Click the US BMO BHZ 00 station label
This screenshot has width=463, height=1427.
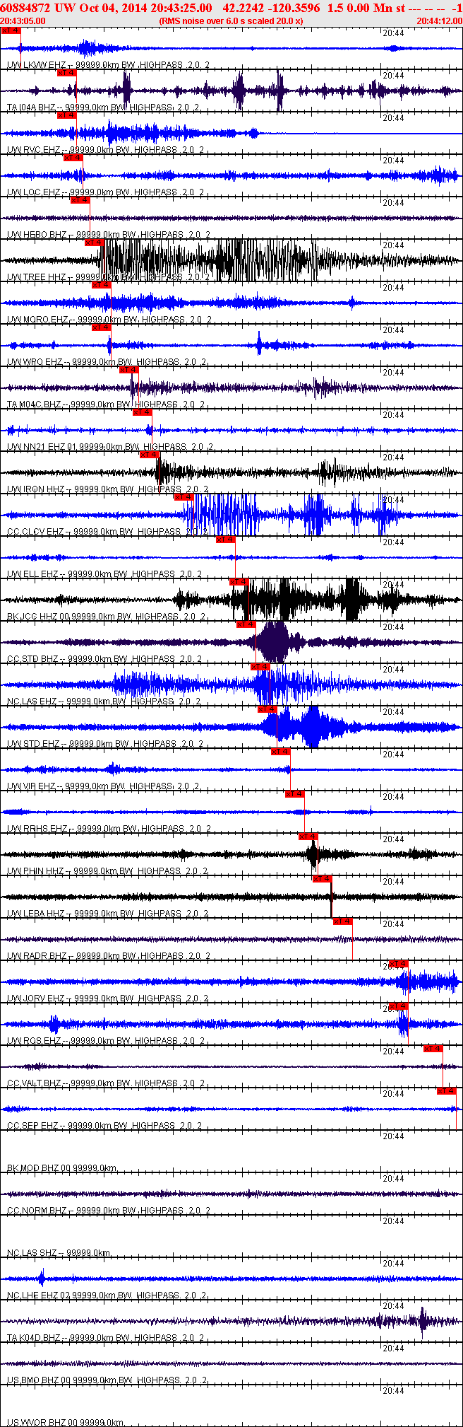107,1380
